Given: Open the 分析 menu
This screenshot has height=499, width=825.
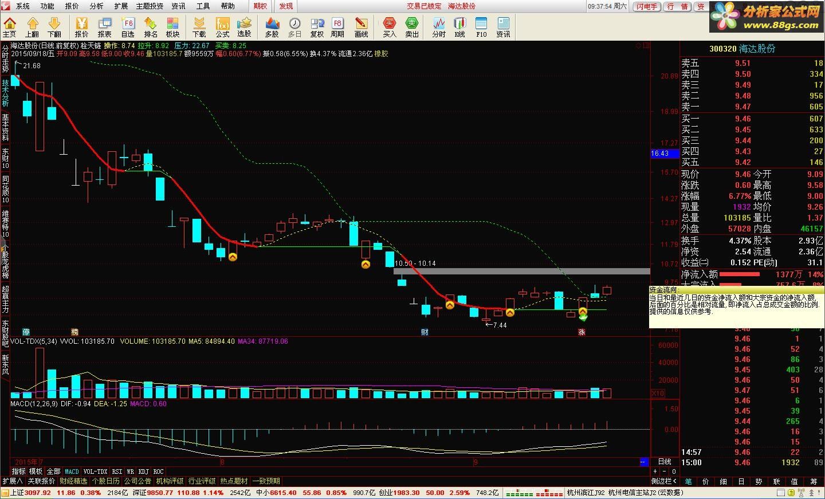Looking at the screenshot, I should pyautogui.click(x=96, y=6).
